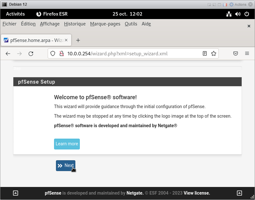Open the Fichier menu
The height and width of the screenshot is (200, 255).
tap(10, 24)
